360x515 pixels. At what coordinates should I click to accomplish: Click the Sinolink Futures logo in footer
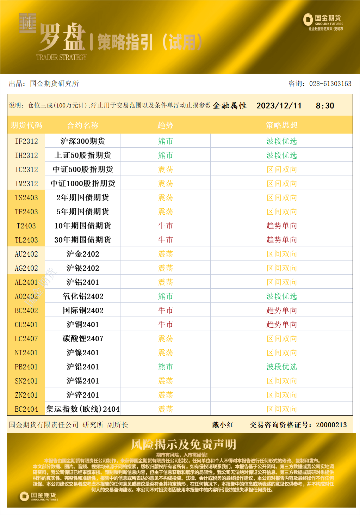tap(39, 496)
